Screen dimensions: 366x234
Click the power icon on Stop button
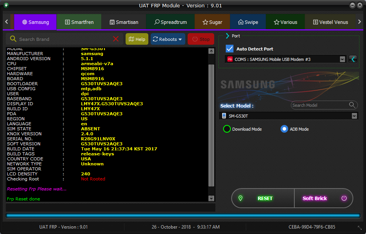(x=195, y=39)
